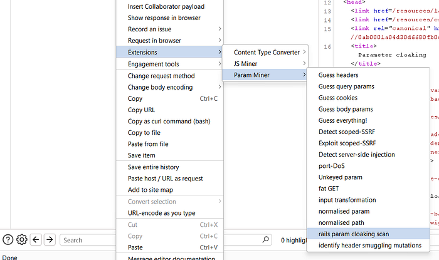This screenshot has width=439, height=260.
Task: Toggle URL-encode as you type
Action: pyautogui.click(x=170, y=213)
